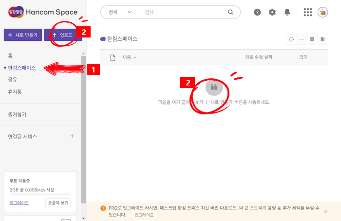Open the apps grid launcher
This screenshot has width=341, height=221.
tap(308, 12)
